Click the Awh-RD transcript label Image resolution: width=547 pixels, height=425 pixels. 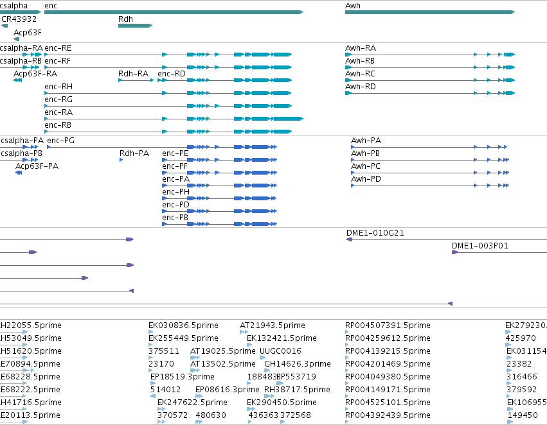tap(361, 87)
